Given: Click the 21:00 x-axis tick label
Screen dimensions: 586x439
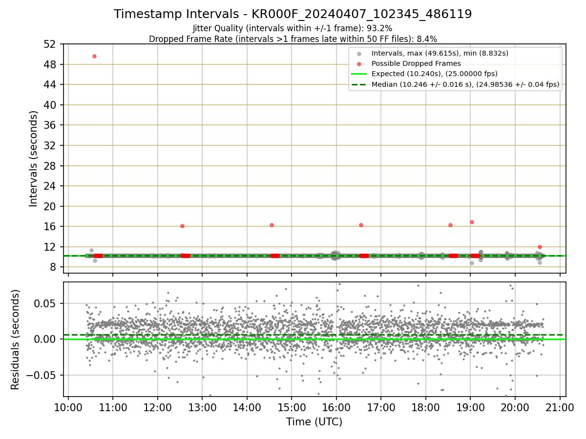Looking at the screenshot, I should [560, 408].
